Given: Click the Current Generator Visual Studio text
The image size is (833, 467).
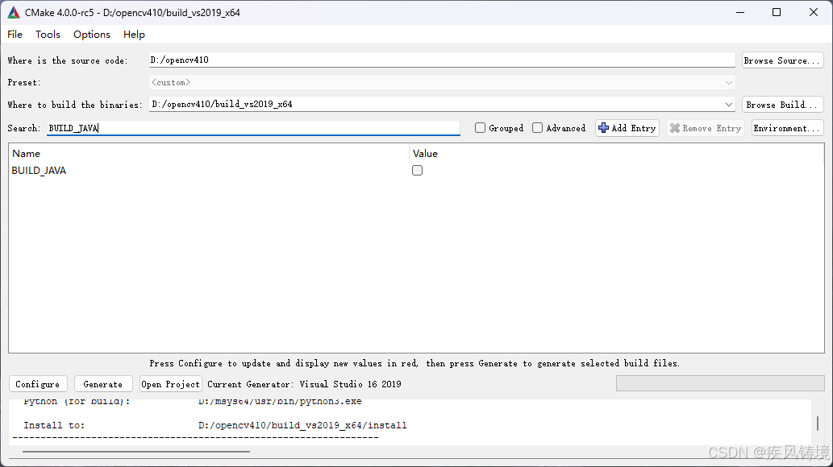Looking at the screenshot, I should [304, 384].
